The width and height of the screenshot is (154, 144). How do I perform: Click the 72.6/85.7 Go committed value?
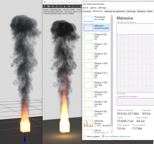pos(125,121)
